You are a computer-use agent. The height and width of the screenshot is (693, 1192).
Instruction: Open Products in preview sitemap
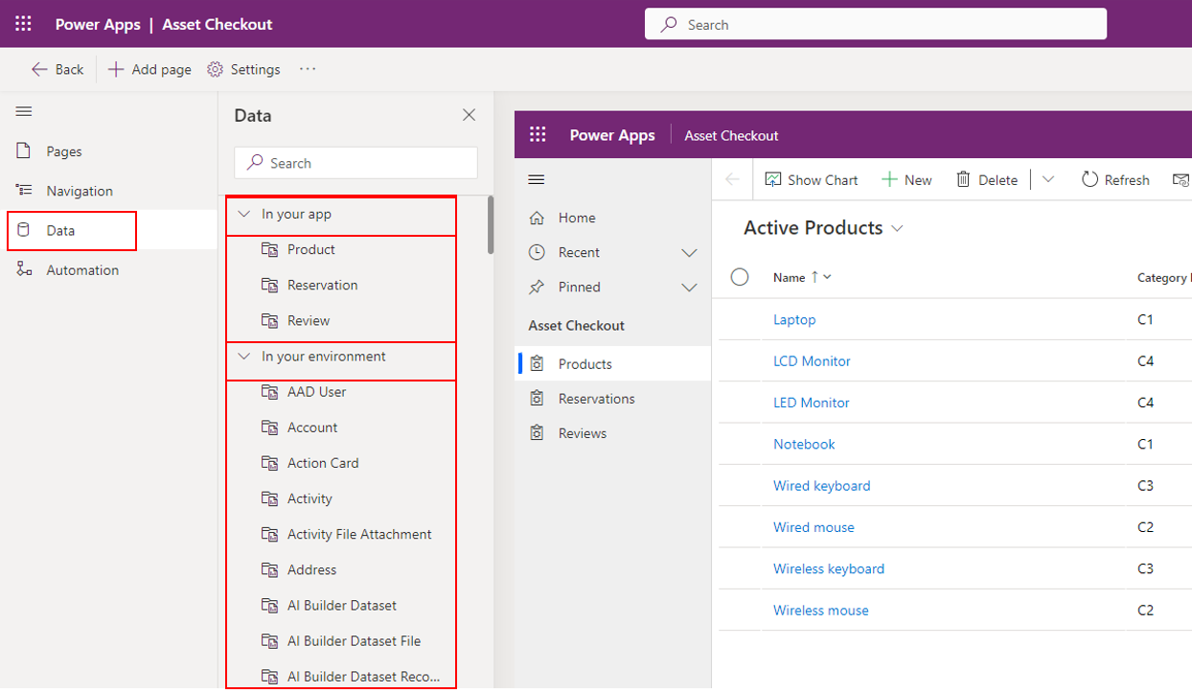(612, 364)
